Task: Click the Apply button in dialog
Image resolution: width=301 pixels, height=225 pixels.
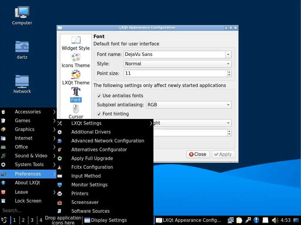Action: pyautogui.click(x=223, y=154)
